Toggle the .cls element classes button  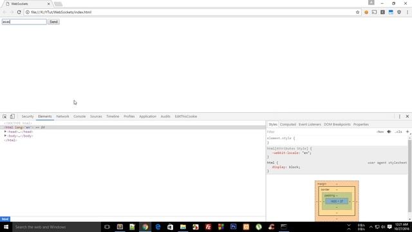coord(398,131)
